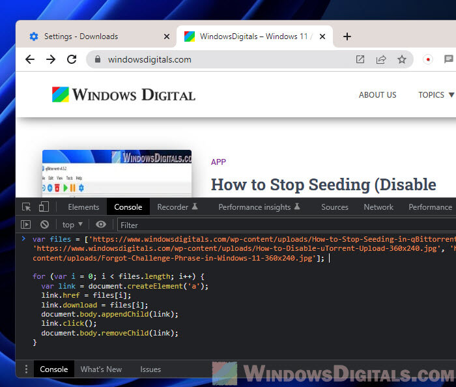The width and height of the screenshot is (456, 387).
Task: Open the Network panel
Action: (378, 207)
